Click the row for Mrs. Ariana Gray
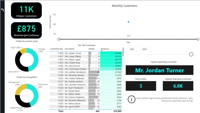 pyautogui.click(x=86, y=63)
